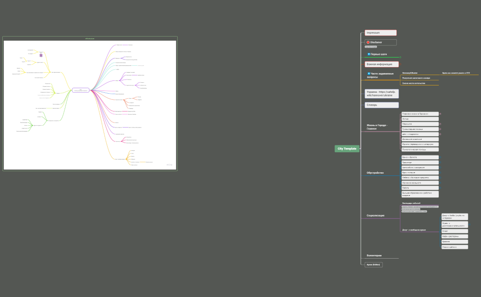Image resolution: width=481 pixels, height=297 pixels.
Task: Select the Волонтерам branch
Action: tap(374, 255)
